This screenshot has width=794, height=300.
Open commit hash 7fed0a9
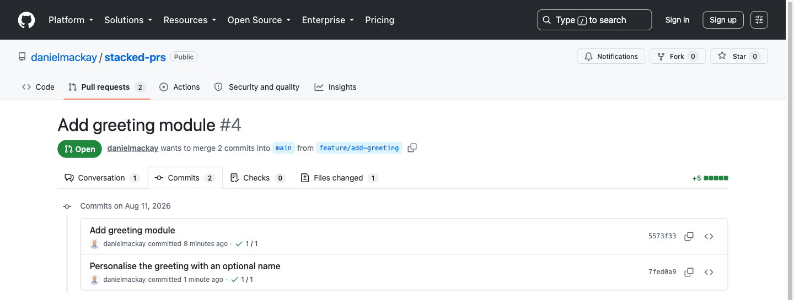pos(662,272)
